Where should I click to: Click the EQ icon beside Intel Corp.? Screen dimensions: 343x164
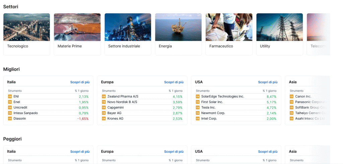point(198,118)
